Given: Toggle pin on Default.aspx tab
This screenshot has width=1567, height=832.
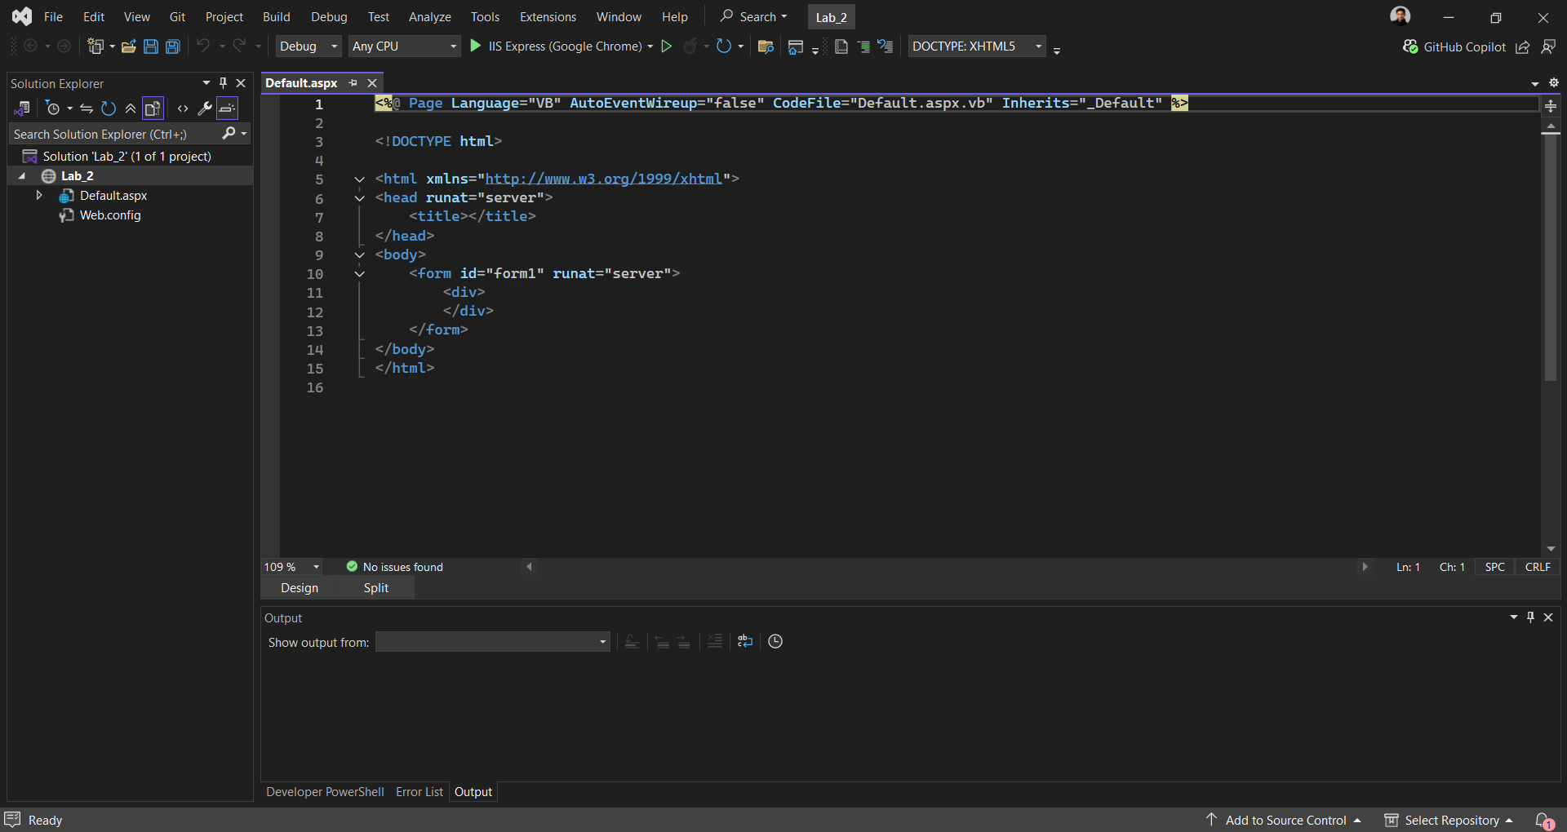Looking at the screenshot, I should click(353, 82).
